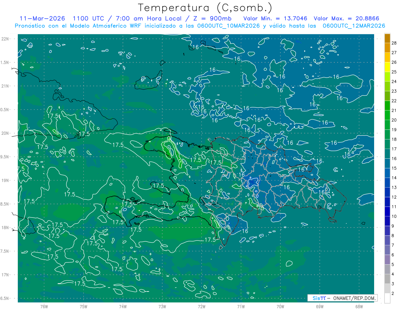Viewport: 403px width, 311px height.
Task: Click the "22N" latitude axis label
Action: tap(6, 39)
